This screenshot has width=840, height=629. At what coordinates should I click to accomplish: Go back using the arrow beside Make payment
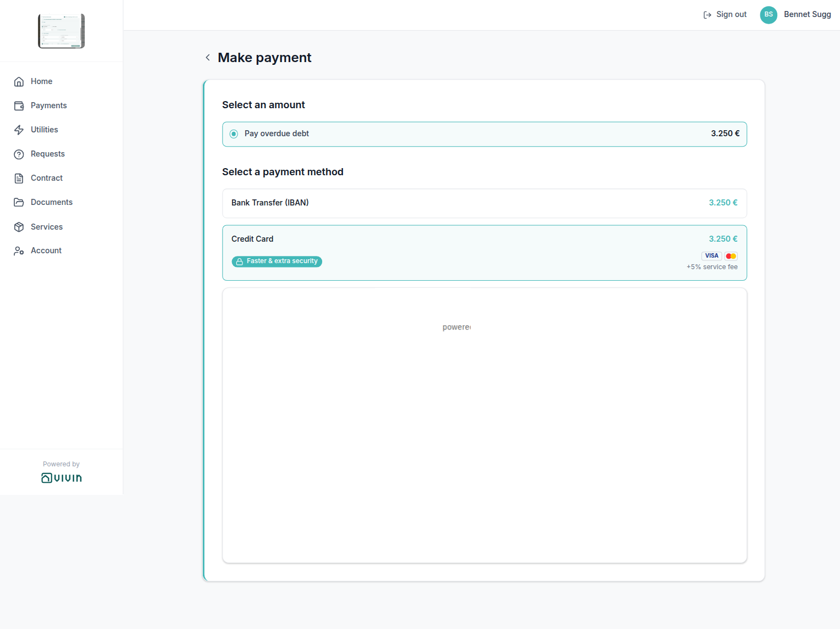coord(208,58)
